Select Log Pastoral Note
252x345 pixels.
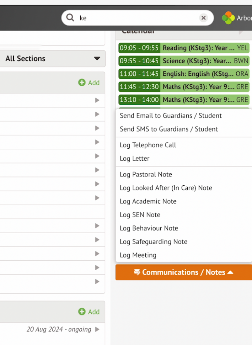coord(146,174)
